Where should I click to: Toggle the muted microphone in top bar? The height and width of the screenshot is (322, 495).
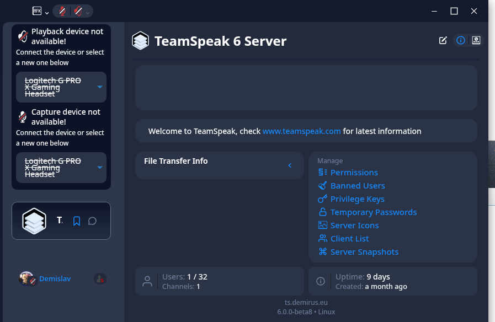point(62,12)
